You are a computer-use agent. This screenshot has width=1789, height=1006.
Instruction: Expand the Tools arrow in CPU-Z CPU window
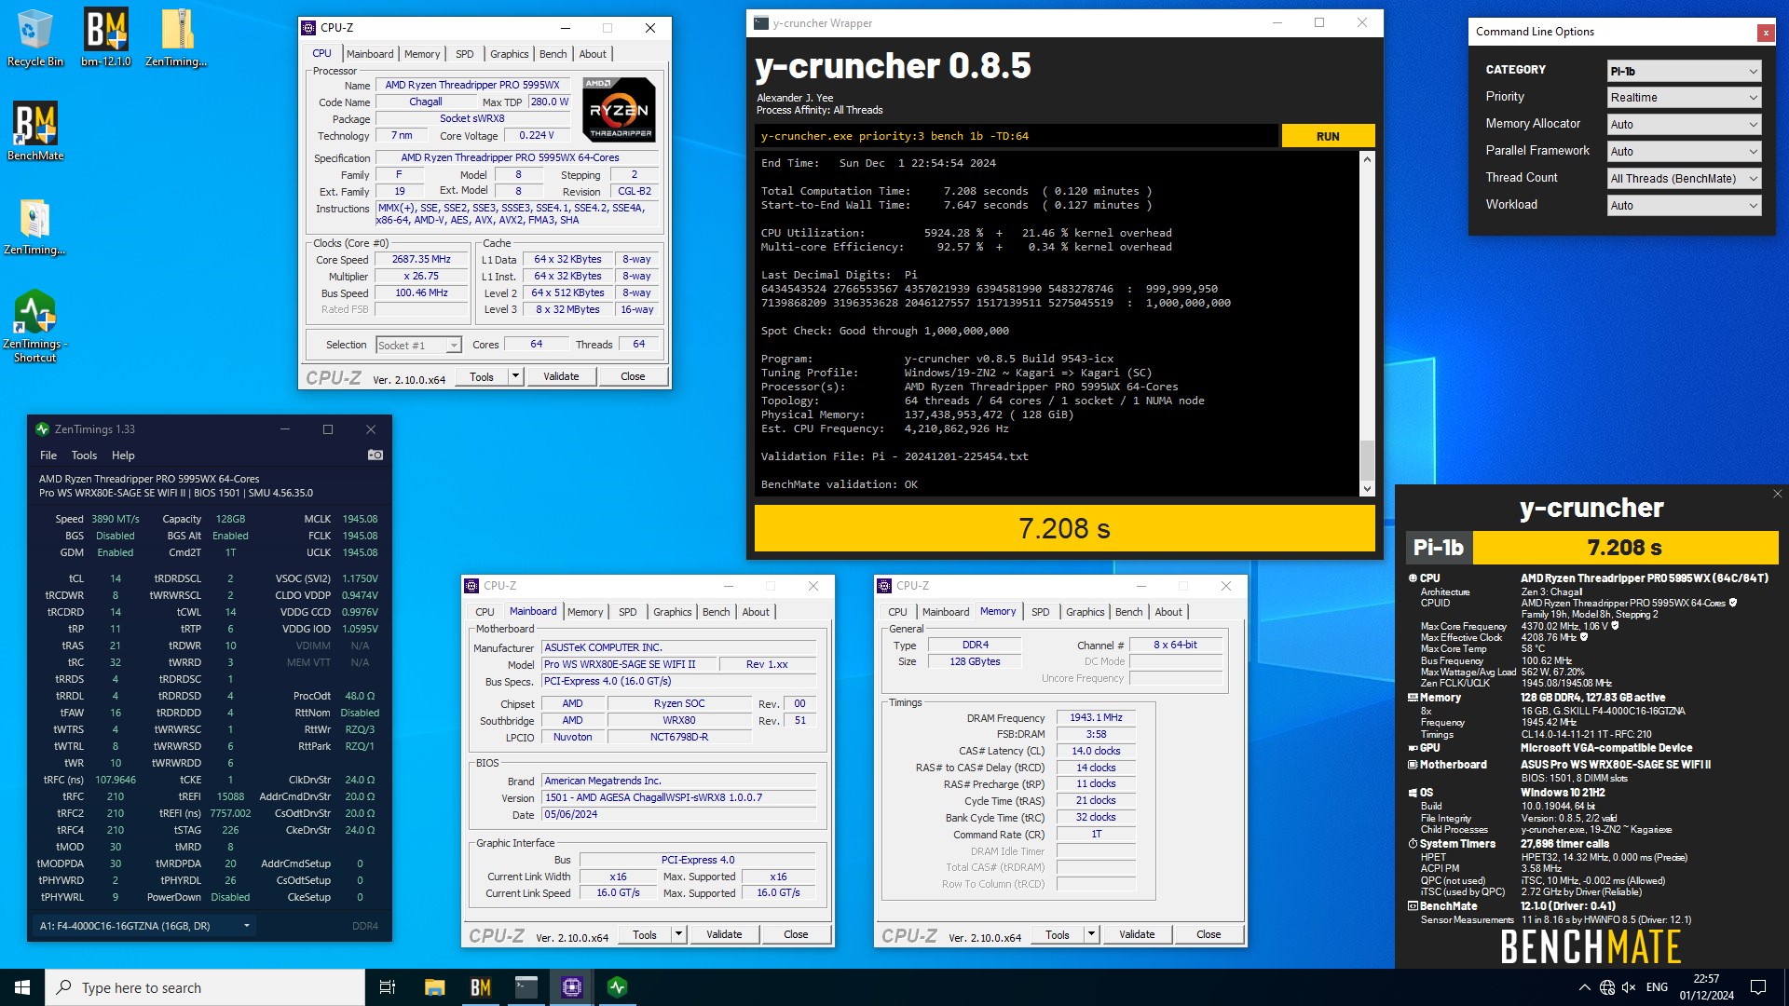[515, 376]
